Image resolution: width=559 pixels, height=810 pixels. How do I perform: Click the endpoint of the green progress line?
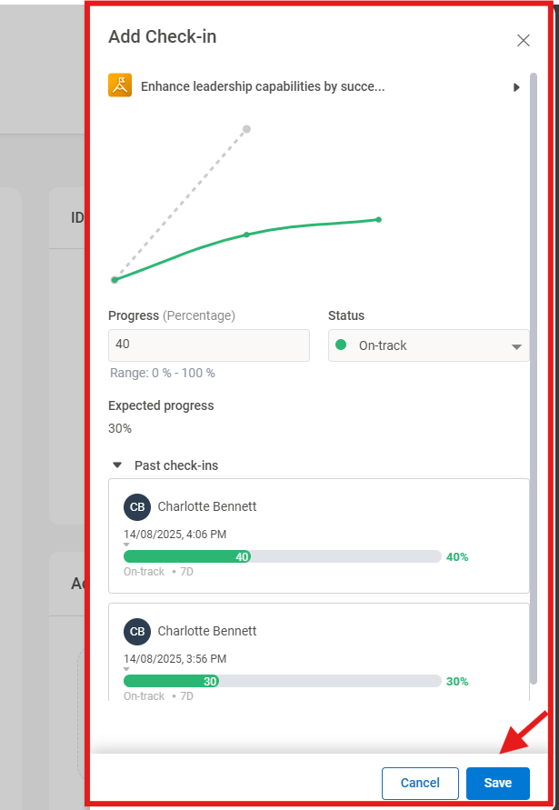pos(378,219)
